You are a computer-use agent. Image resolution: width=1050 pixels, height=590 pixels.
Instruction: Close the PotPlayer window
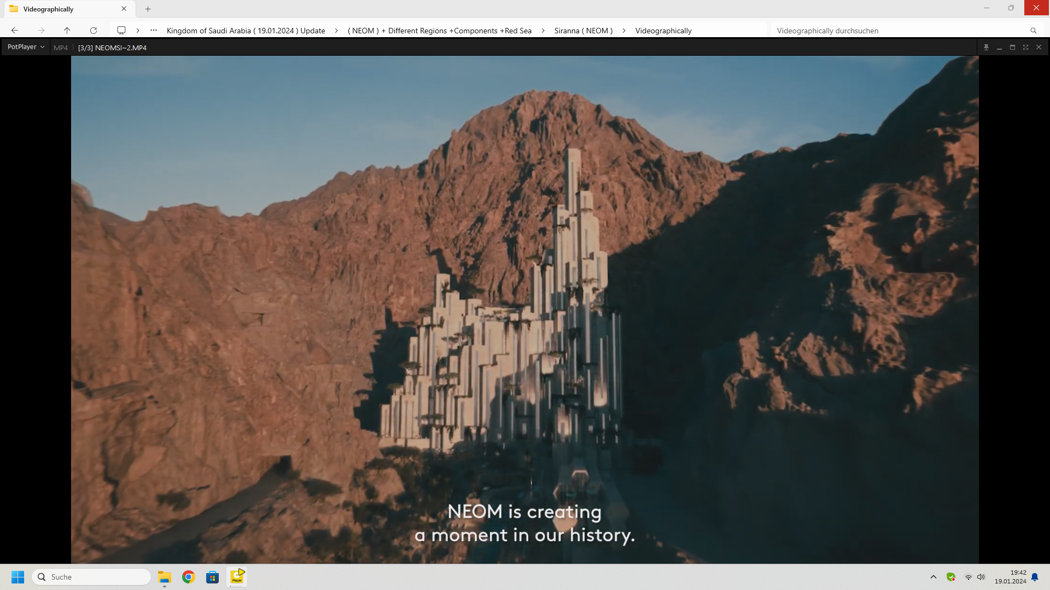pyautogui.click(x=1039, y=48)
